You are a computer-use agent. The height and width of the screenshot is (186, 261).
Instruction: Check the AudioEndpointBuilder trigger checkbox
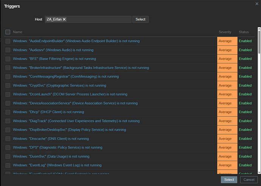[8, 41]
